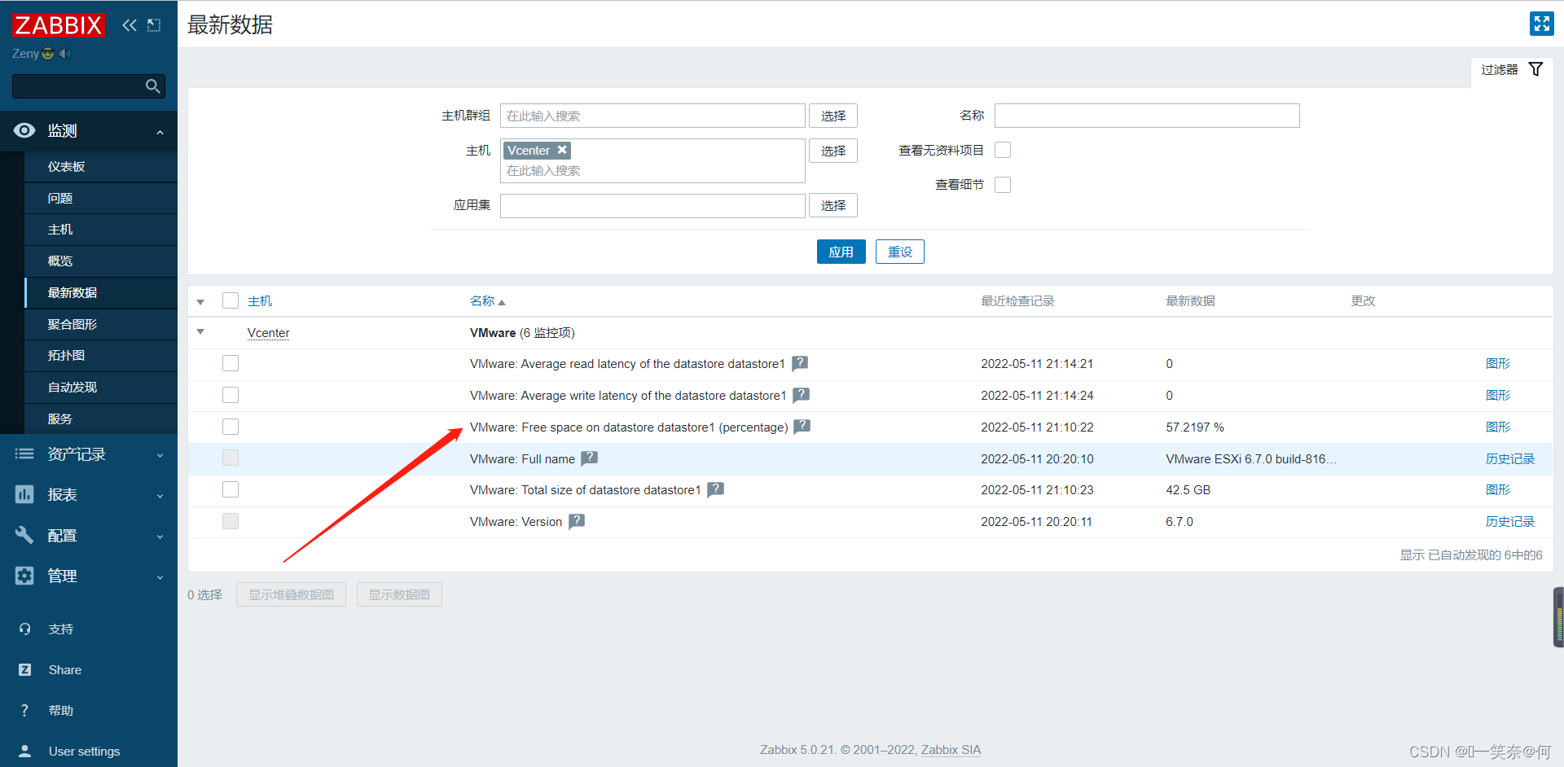Click the sidebar search text field
This screenshot has height=767, width=1564.
(78, 86)
